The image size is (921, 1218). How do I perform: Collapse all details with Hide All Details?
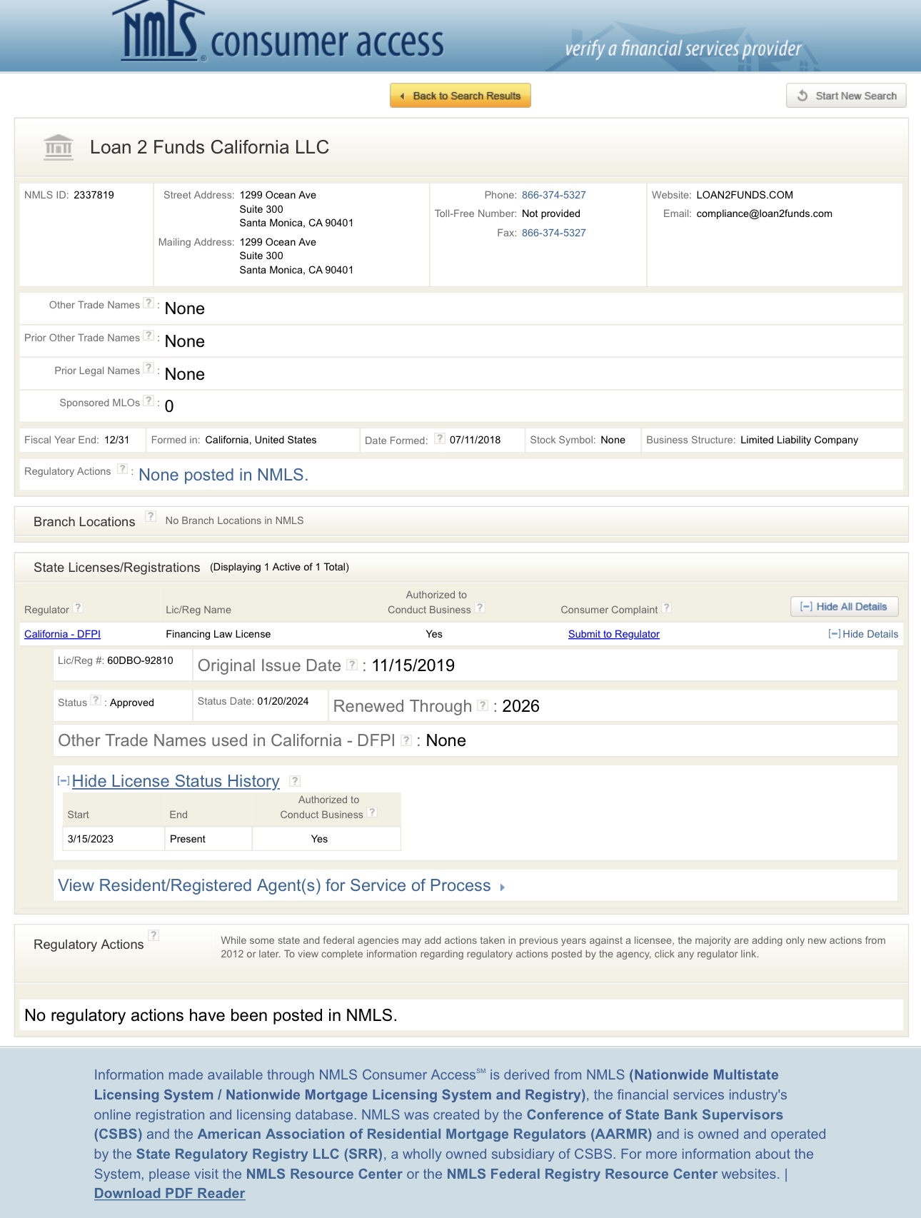(x=845, y=607)
